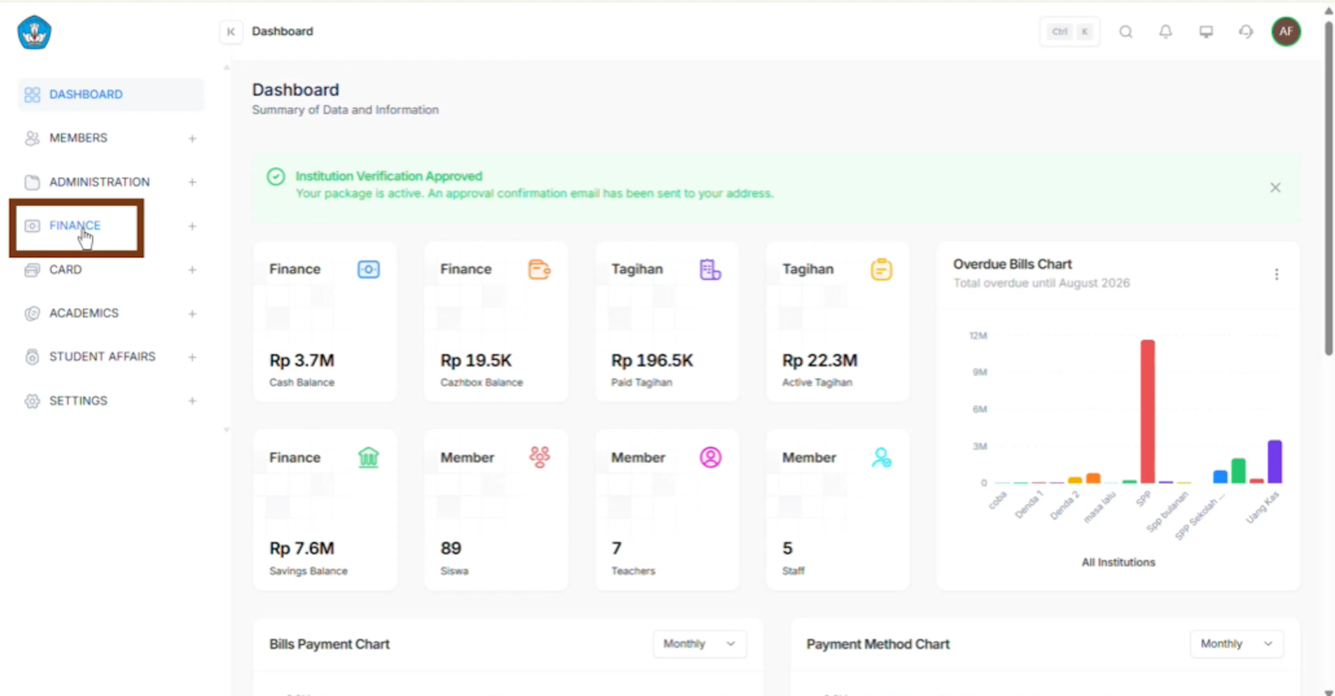This screenshot has width=1335, height=696.
Task: Open the Payment Method Chart Monthly dropdown
Action: pyautogui.click(x=1237, y=644)
